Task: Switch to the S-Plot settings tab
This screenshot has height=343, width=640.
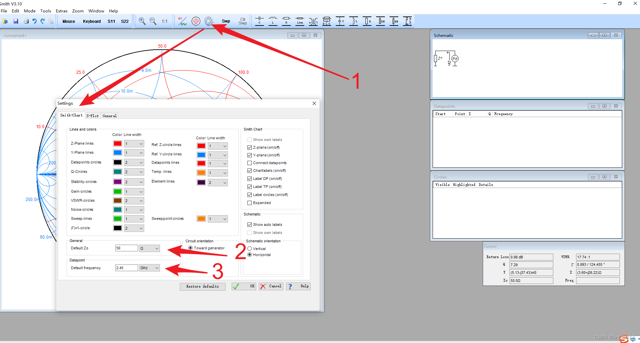Action: [92, 116]
